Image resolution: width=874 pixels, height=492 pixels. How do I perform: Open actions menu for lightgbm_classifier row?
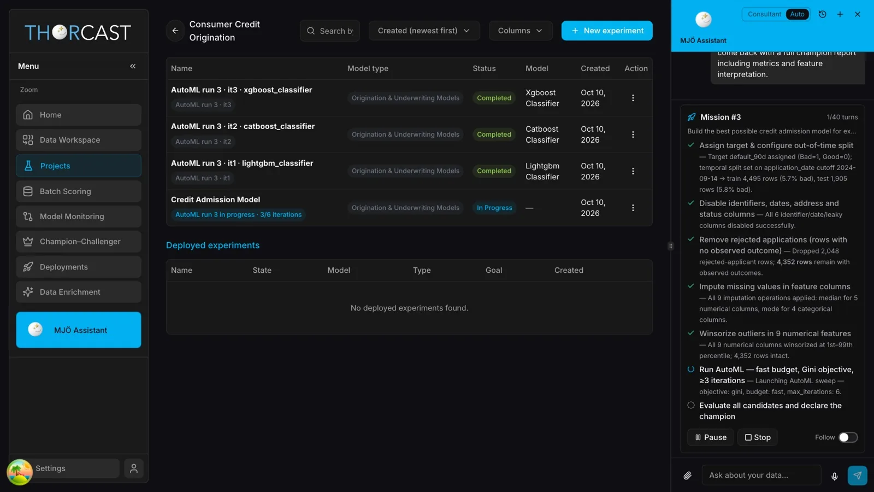(x=633, y=171)
